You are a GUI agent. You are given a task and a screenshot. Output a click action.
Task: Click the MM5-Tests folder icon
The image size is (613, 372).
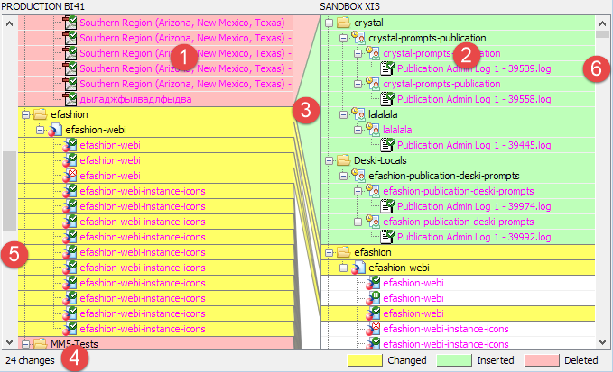(x=41, y=344)
